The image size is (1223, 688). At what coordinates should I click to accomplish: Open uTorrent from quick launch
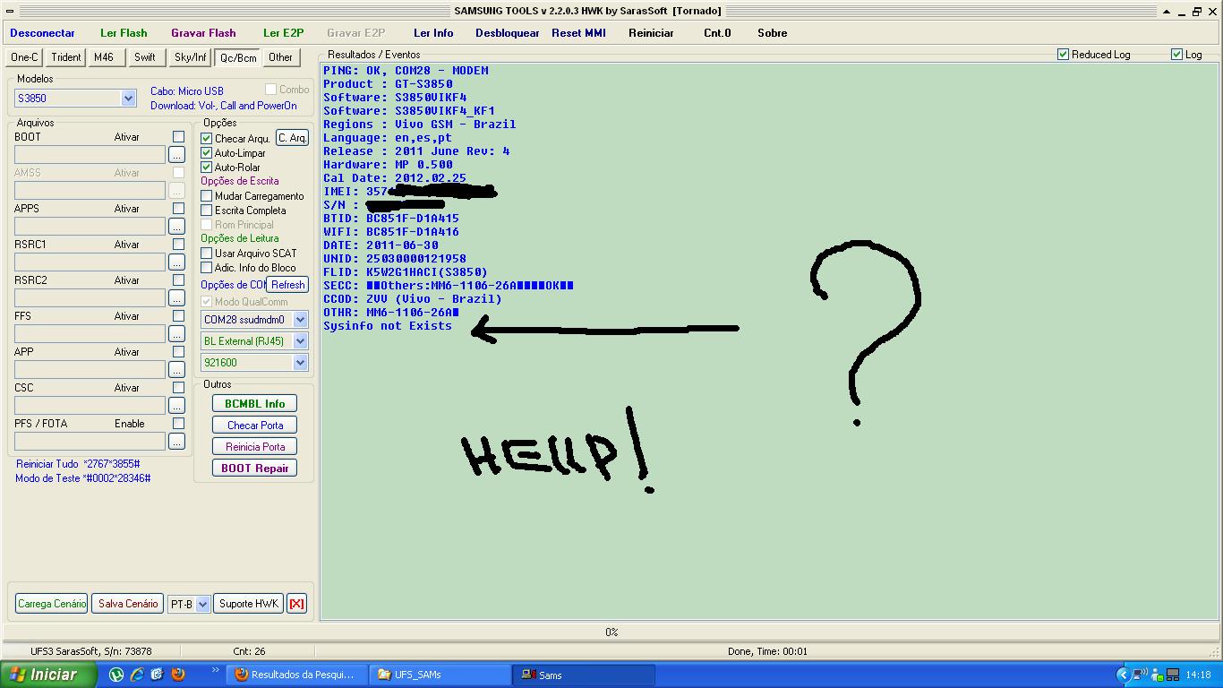pyautogui.click(x=116, y=675)
